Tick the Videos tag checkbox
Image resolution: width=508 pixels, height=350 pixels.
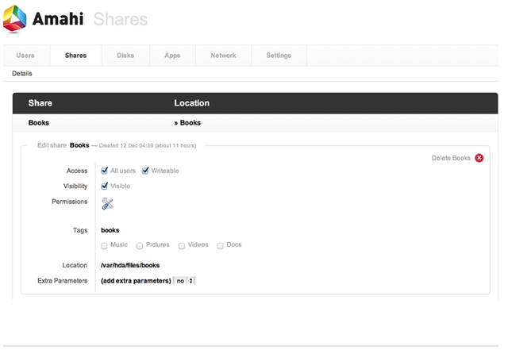(x=182, y=245)
